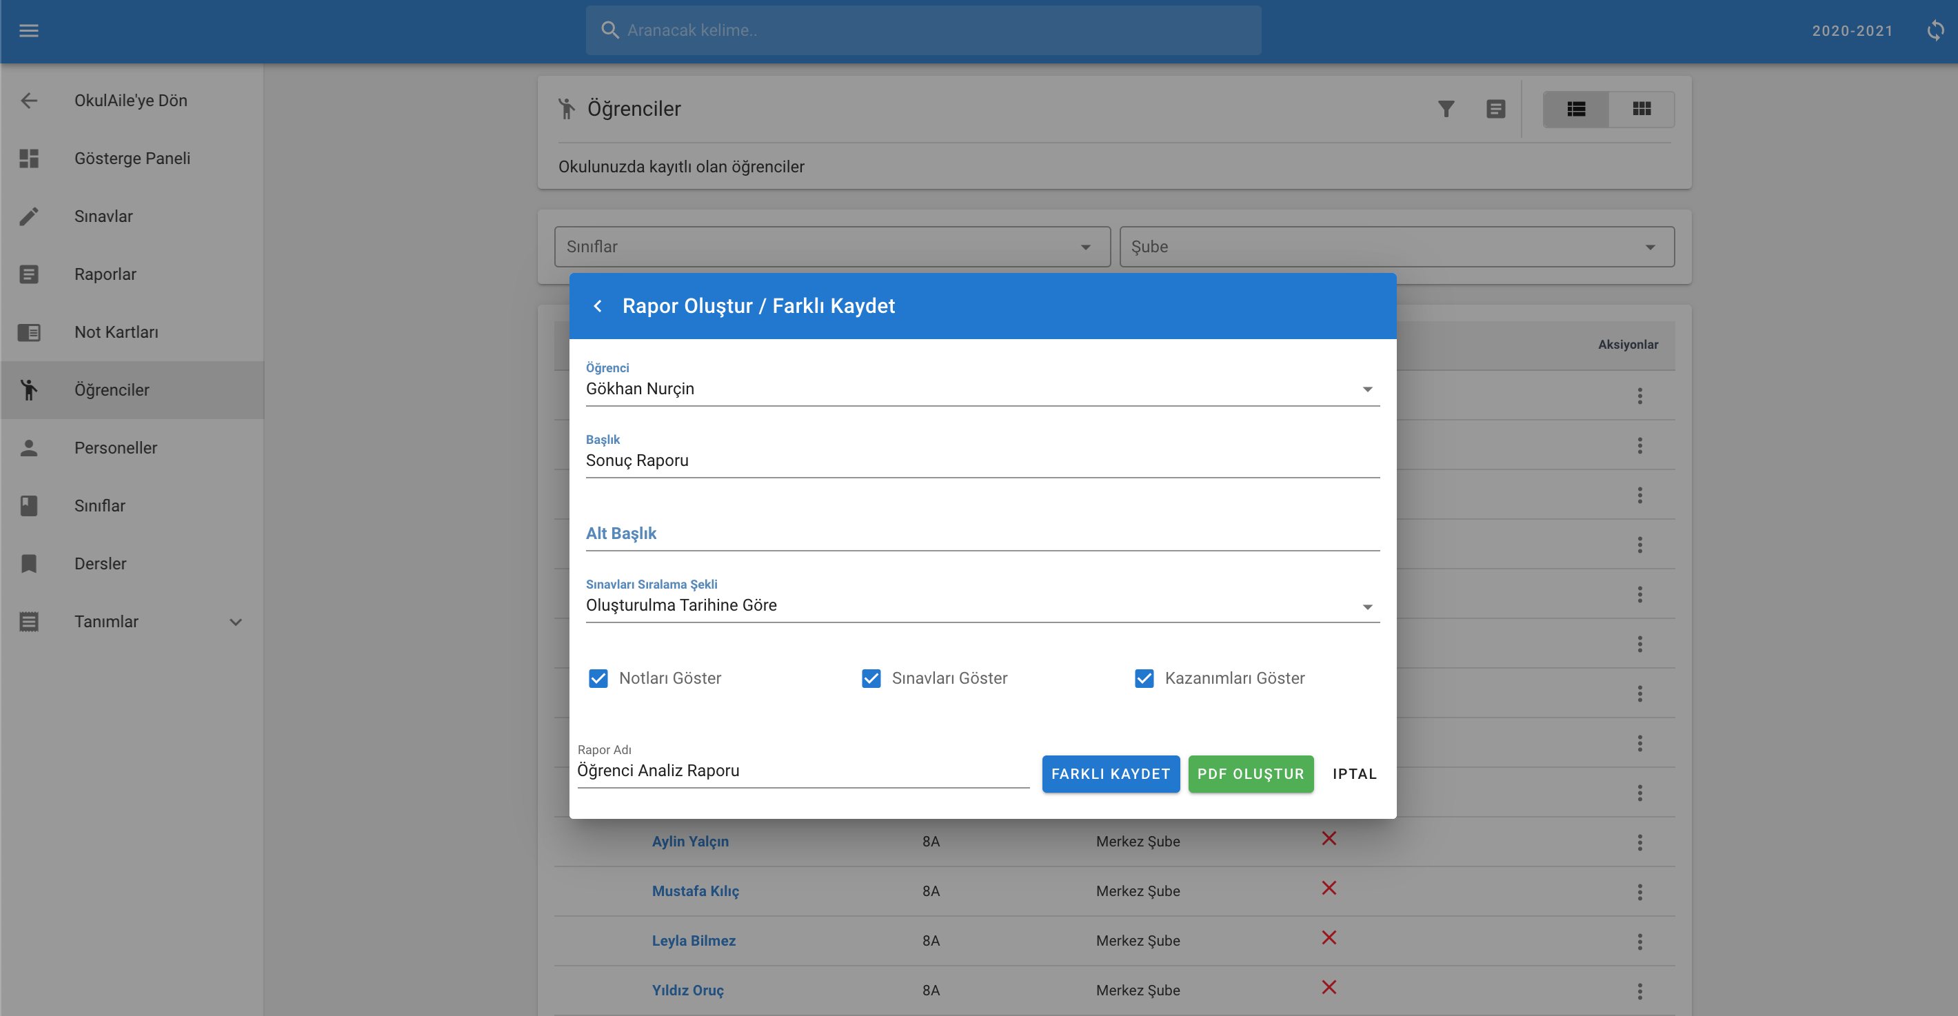Switch to list view icon

[1575, 109]
